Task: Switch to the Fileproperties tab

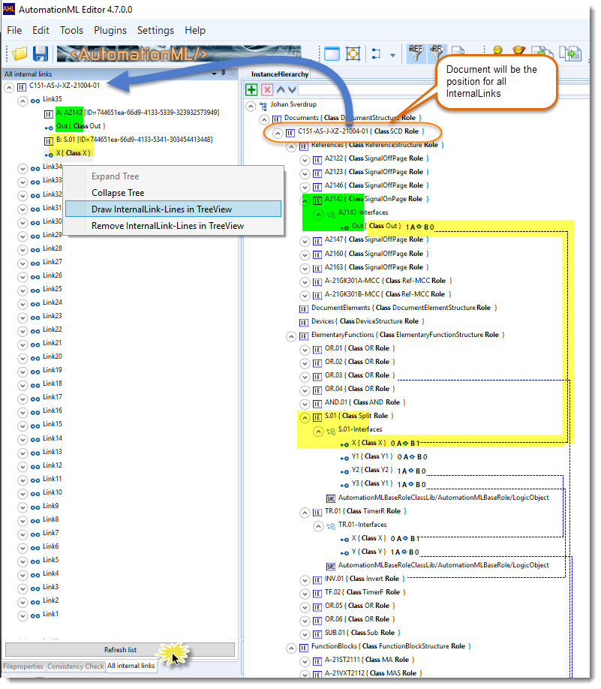Action: pyautogui.click(x=23, y=666)
